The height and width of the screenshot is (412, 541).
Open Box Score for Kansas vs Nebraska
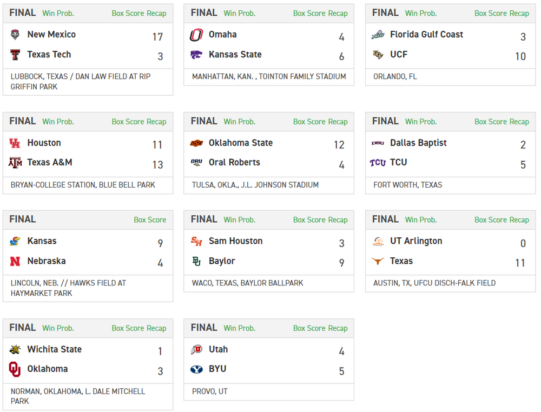pyautogui.click(x=150, y=220)
